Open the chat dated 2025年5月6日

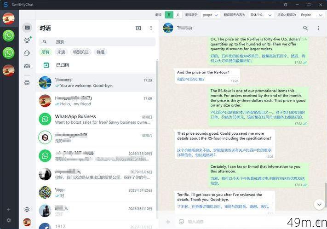pos(96,174)
